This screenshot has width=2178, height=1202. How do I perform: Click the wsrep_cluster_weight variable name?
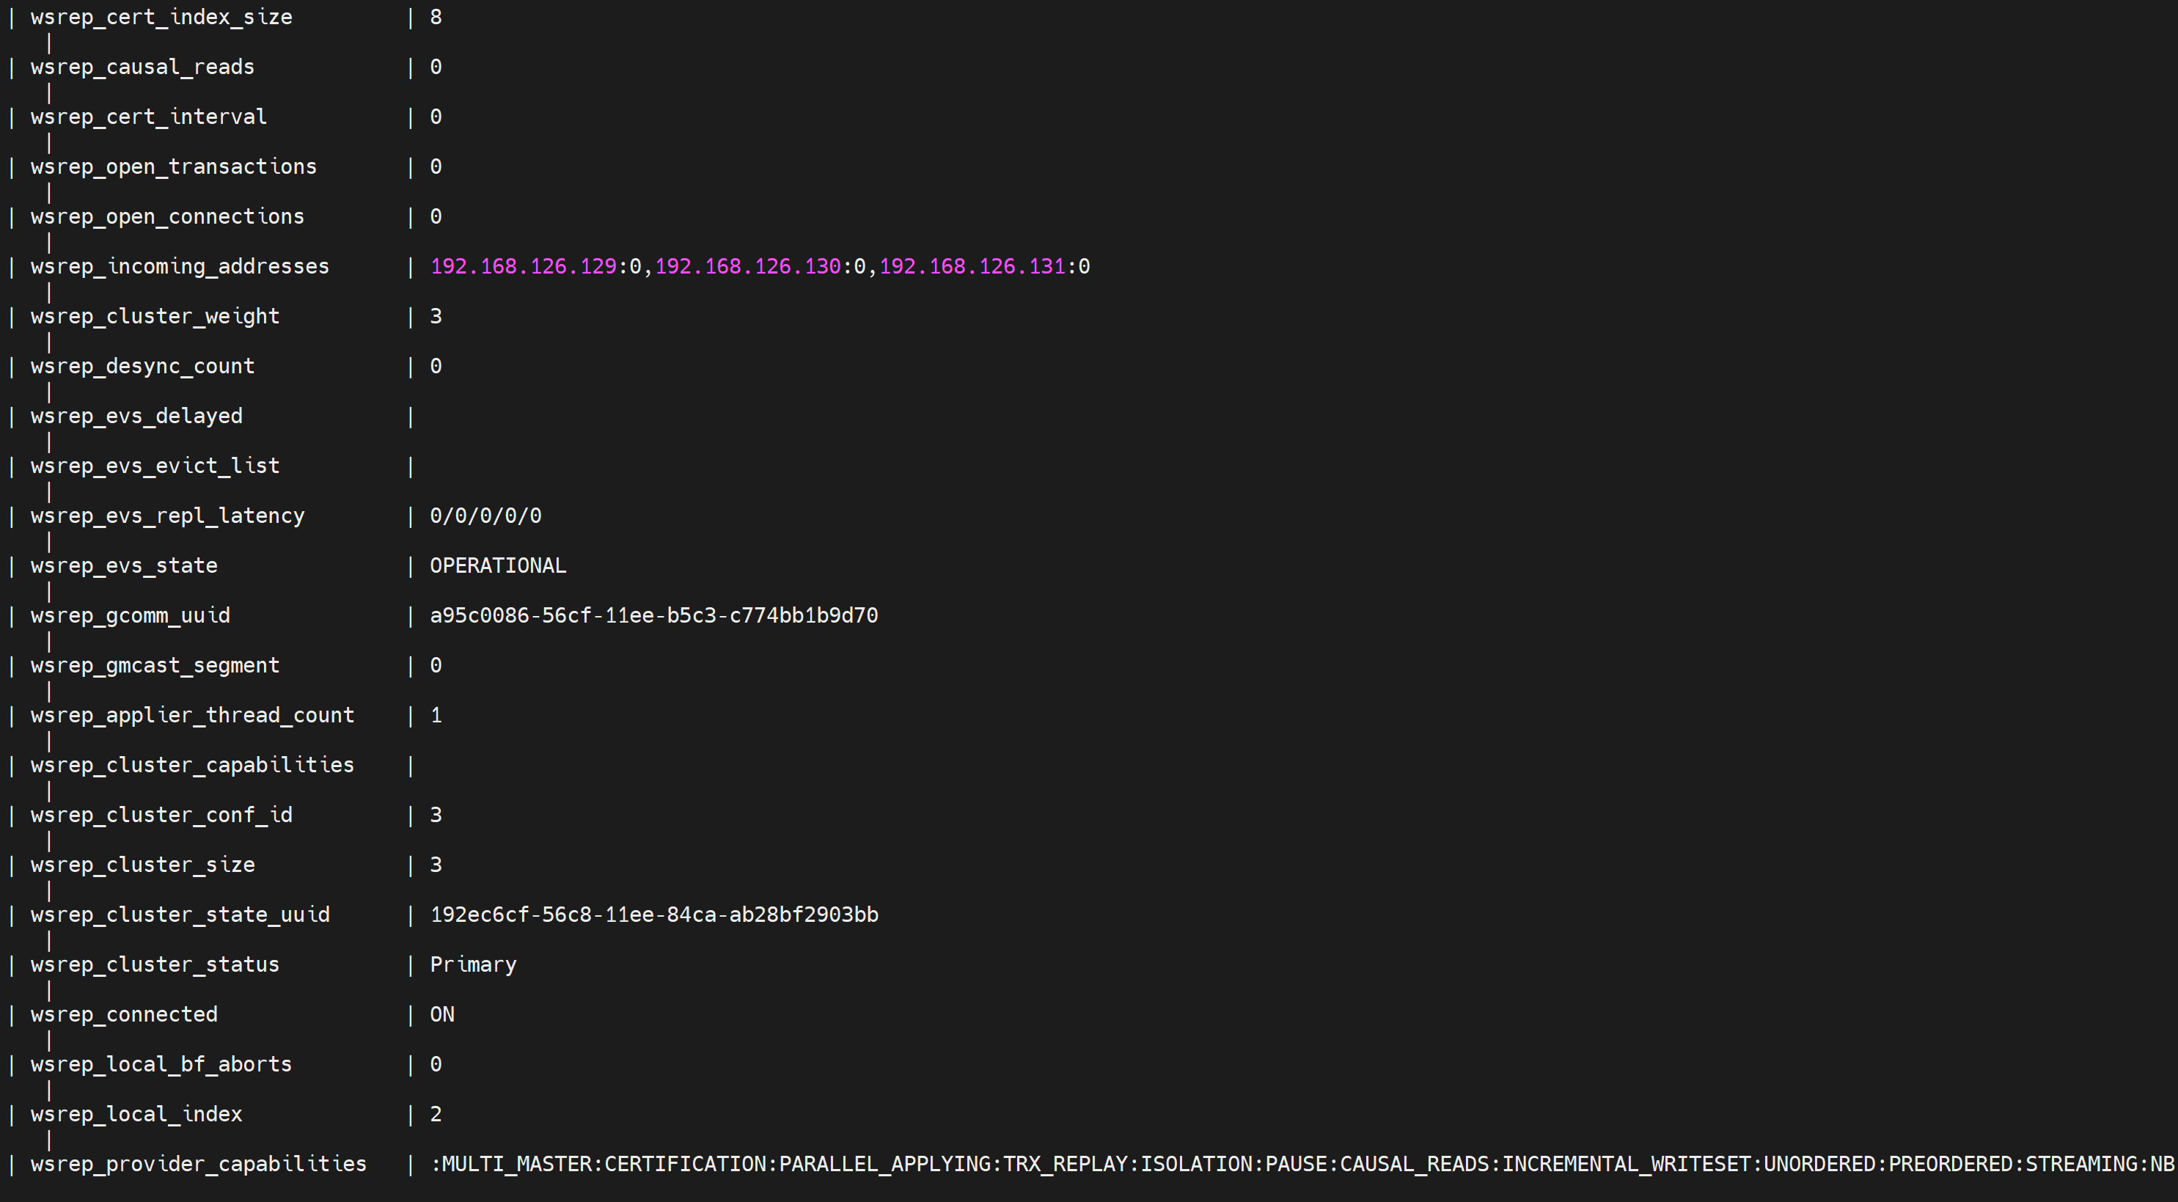click(x=155, y=316)
